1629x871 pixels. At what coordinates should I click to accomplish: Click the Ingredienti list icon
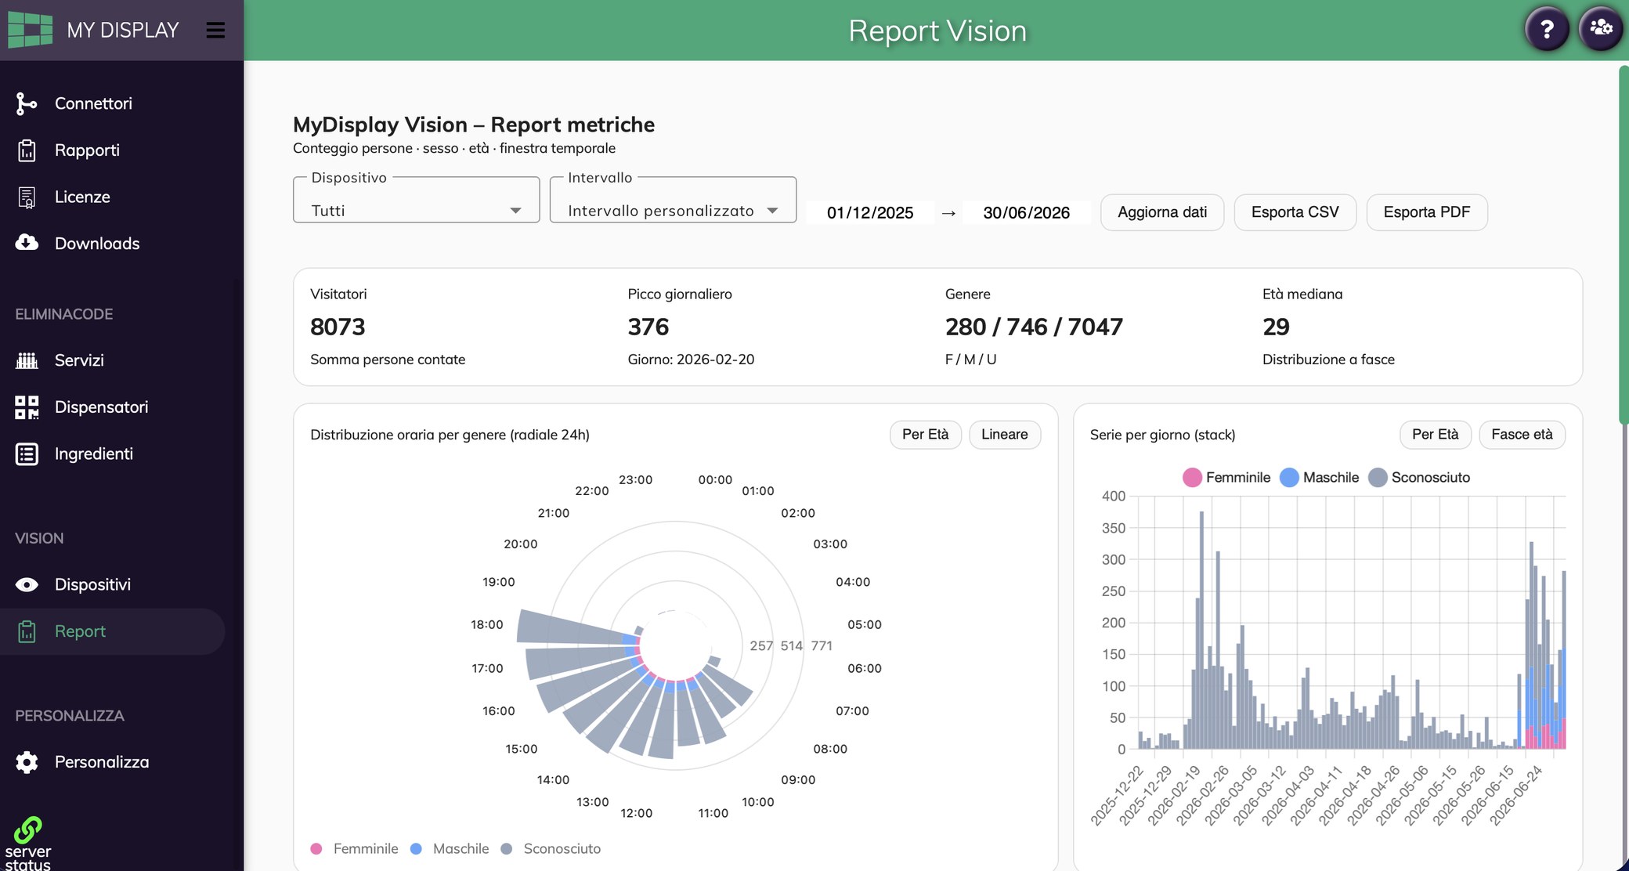point(27,454)
